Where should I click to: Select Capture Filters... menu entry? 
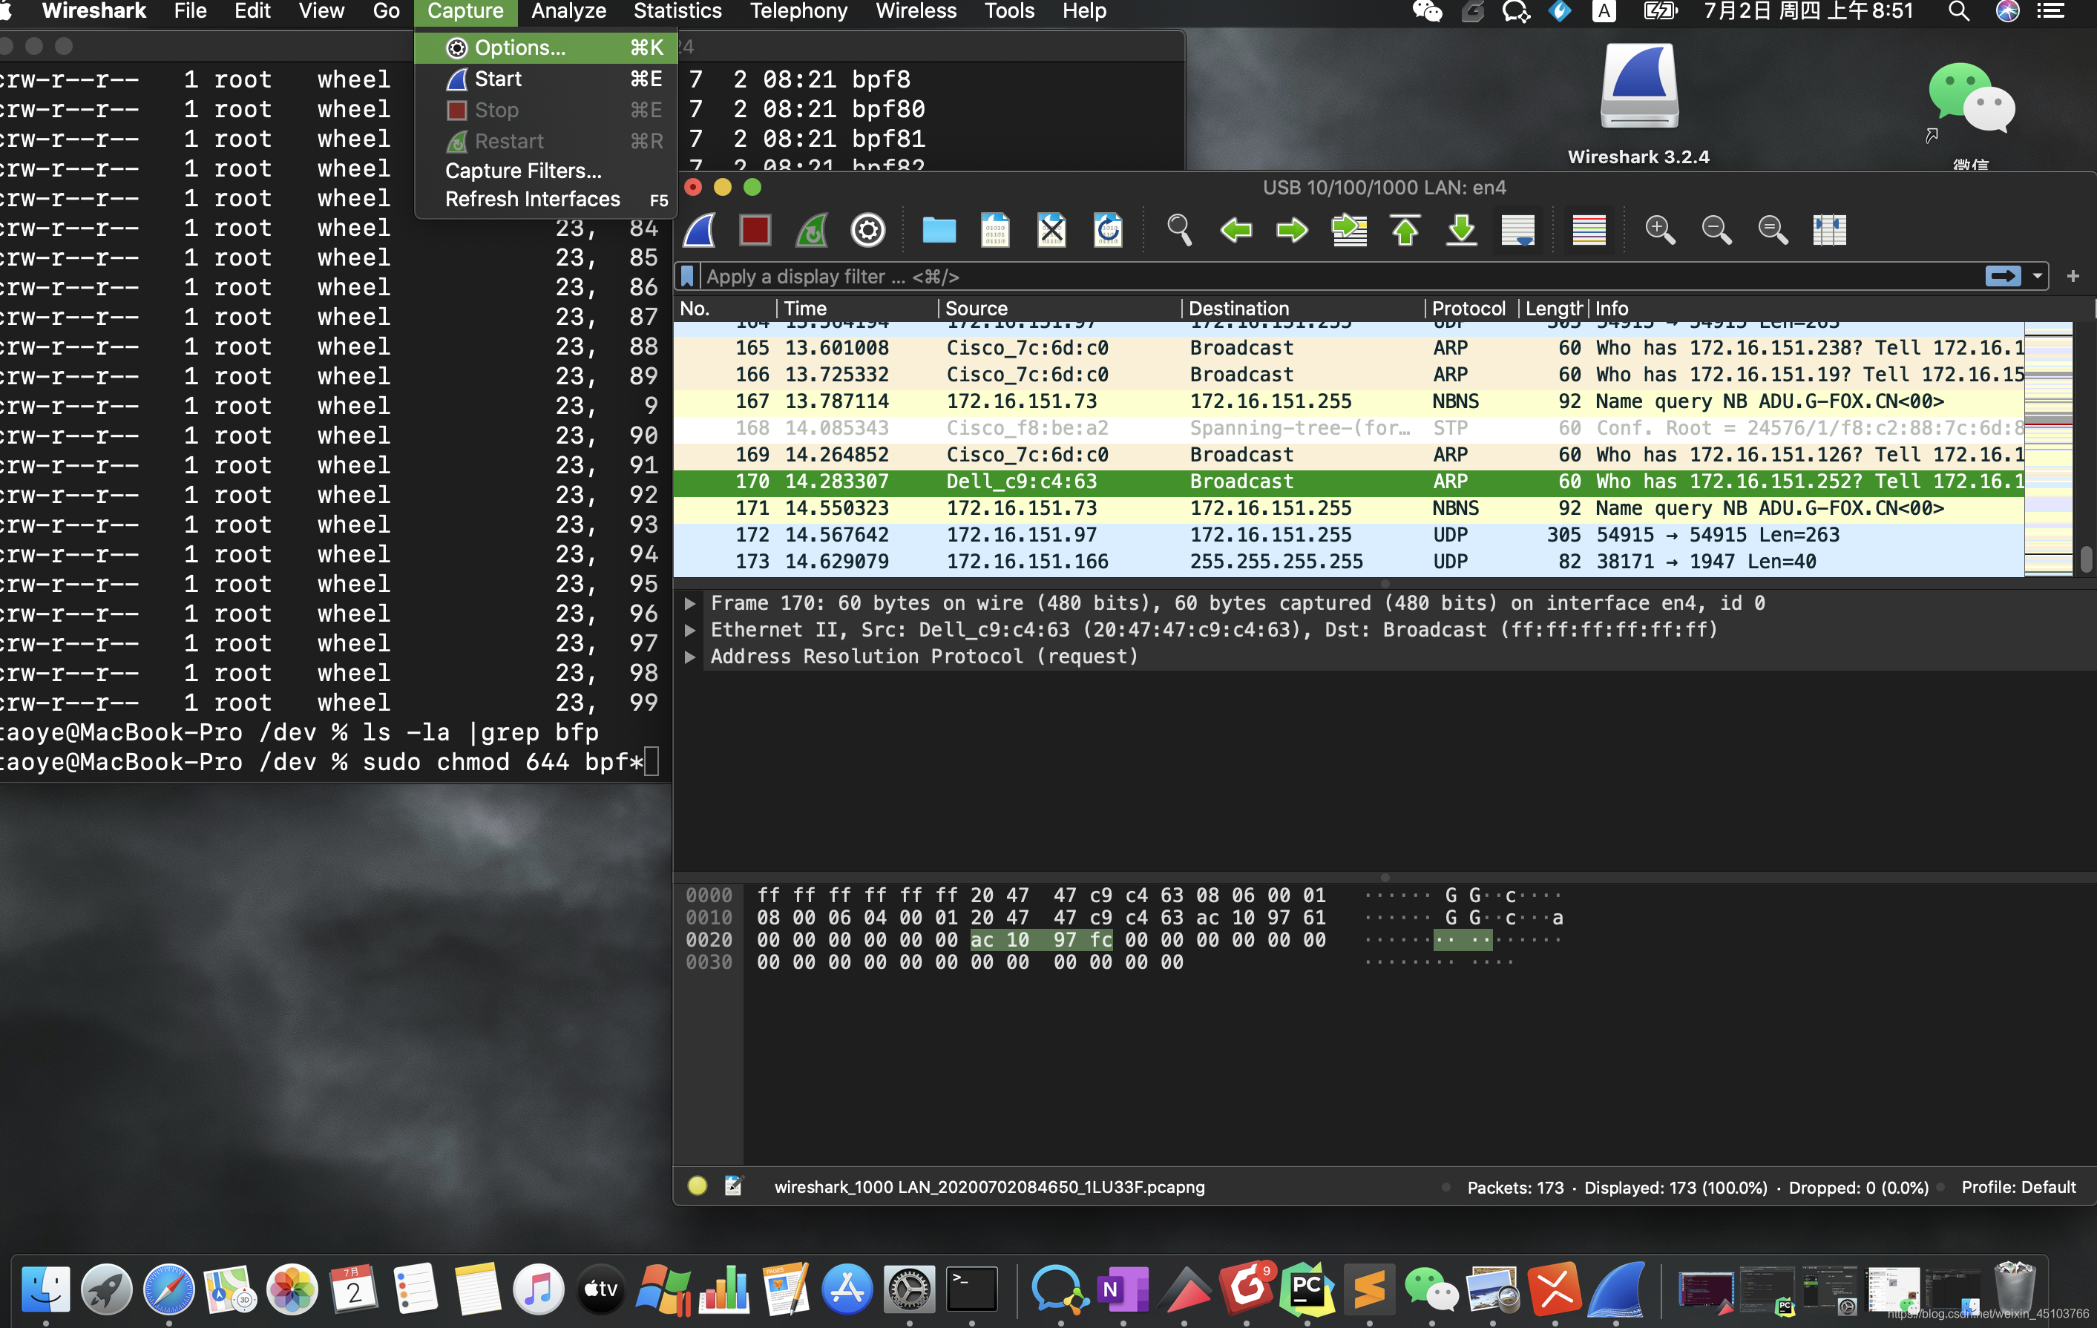(x=522, y=171)
